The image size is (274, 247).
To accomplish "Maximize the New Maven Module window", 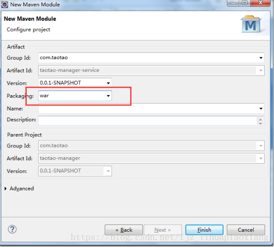I will pyautogui.click(x=245, y=3).
